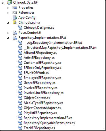Select the PlaylistEFRepository.cs file name
The width and height of the screenshot is (106, 131).
tap(41, 113)
